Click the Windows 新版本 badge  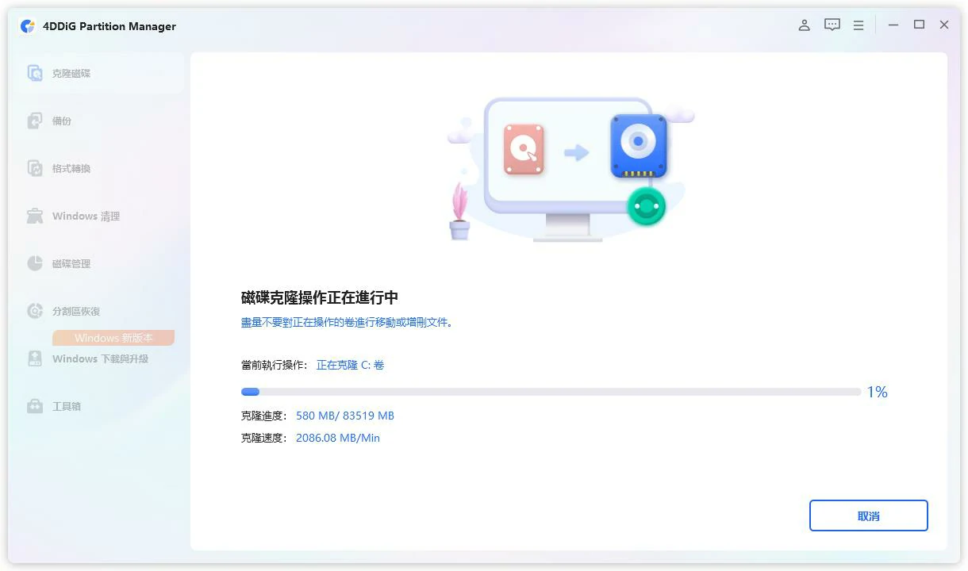point(113,338)
